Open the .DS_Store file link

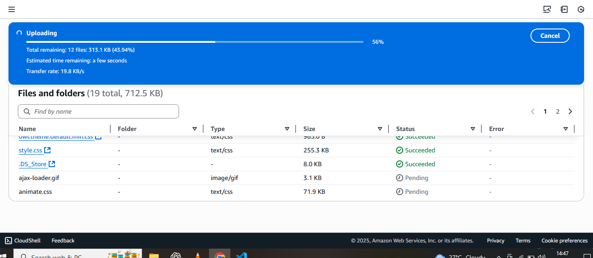click(x=33, y=164)
